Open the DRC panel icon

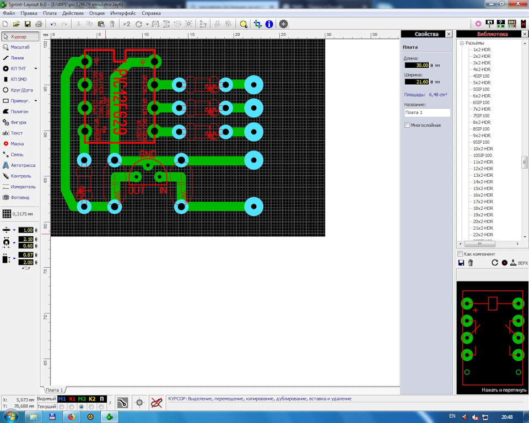coord(512,24)
